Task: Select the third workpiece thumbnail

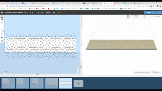Action: click(x=37, y=83)
